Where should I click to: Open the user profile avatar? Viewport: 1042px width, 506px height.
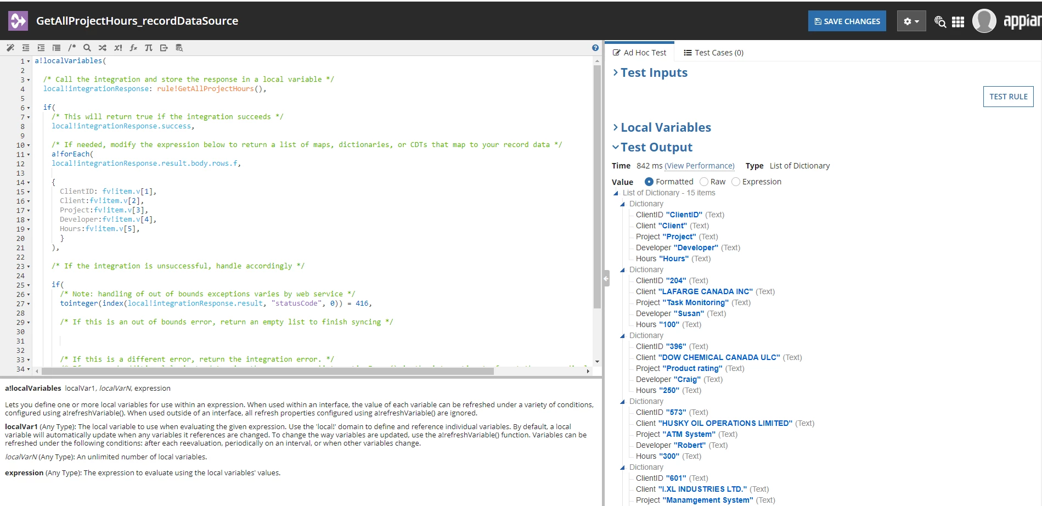pos(984,21)
